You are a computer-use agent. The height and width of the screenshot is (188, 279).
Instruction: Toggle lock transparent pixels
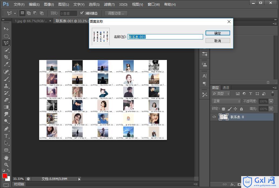[x=223, y=109]
